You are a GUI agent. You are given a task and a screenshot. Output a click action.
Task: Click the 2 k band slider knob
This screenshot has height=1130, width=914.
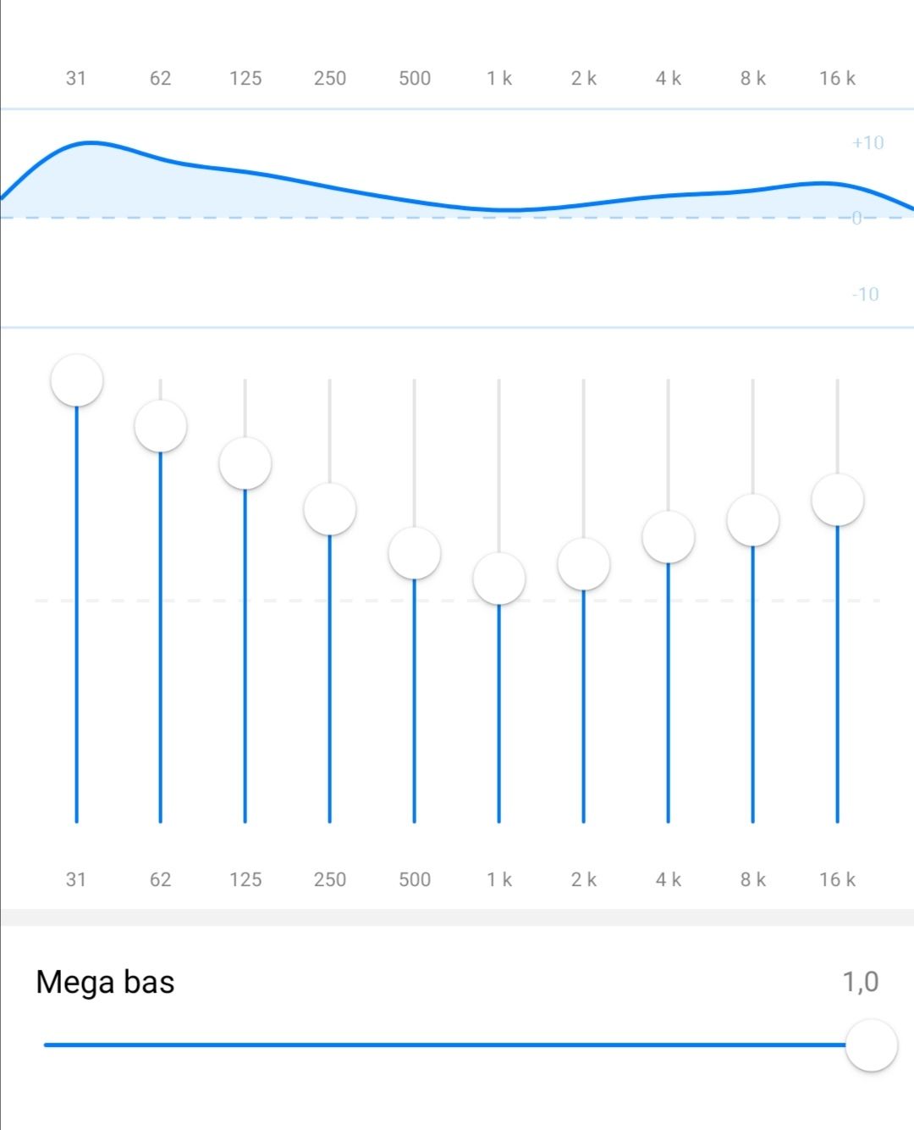point(584,564)
